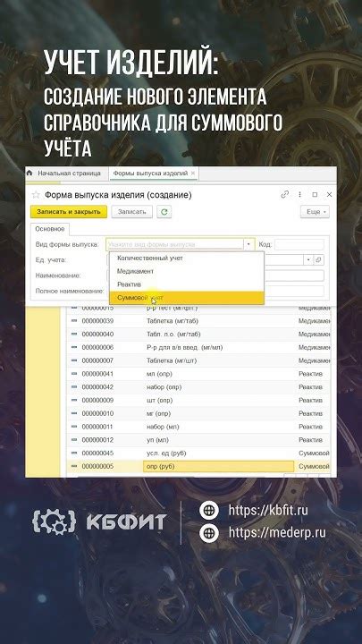
Task: Expand the Ед. учета dropdown arrow
Action: pyautogui.click(x=308, y=260)
